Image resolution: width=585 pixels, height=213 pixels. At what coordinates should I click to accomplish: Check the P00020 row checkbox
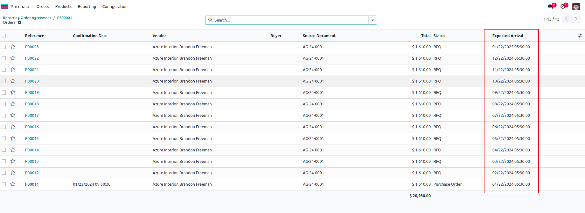[4, 81]
